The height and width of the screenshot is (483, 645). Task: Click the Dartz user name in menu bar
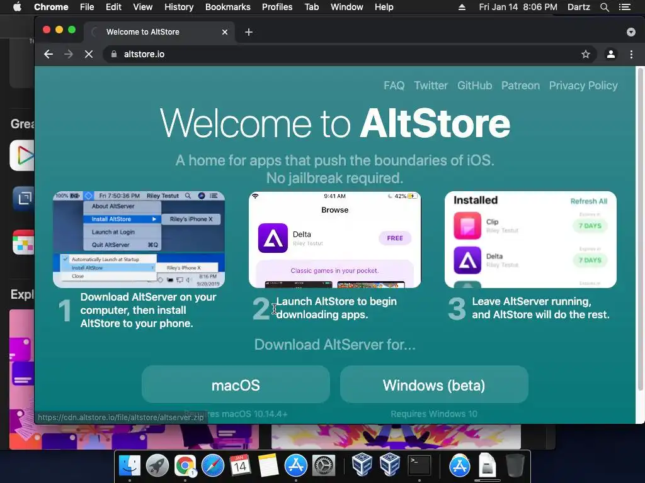(x=579, y=7)
